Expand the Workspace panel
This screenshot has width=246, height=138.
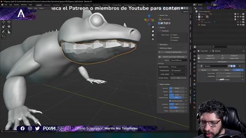pyautogui.click(x=158, y=44)
